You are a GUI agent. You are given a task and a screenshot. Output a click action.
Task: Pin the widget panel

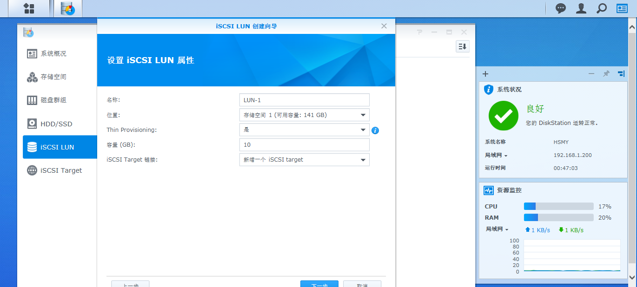pyautogui.click(x=606, y=74)
